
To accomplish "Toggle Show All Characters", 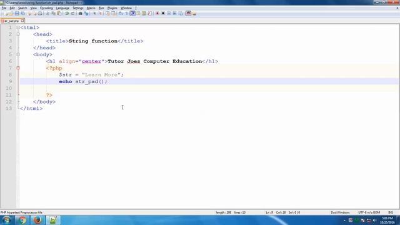I will (x=126, y=13).
